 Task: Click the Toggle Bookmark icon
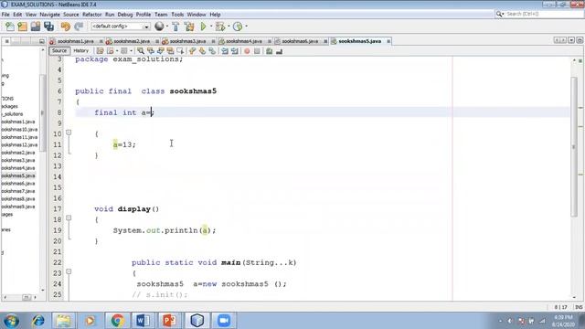click(212, 51)
